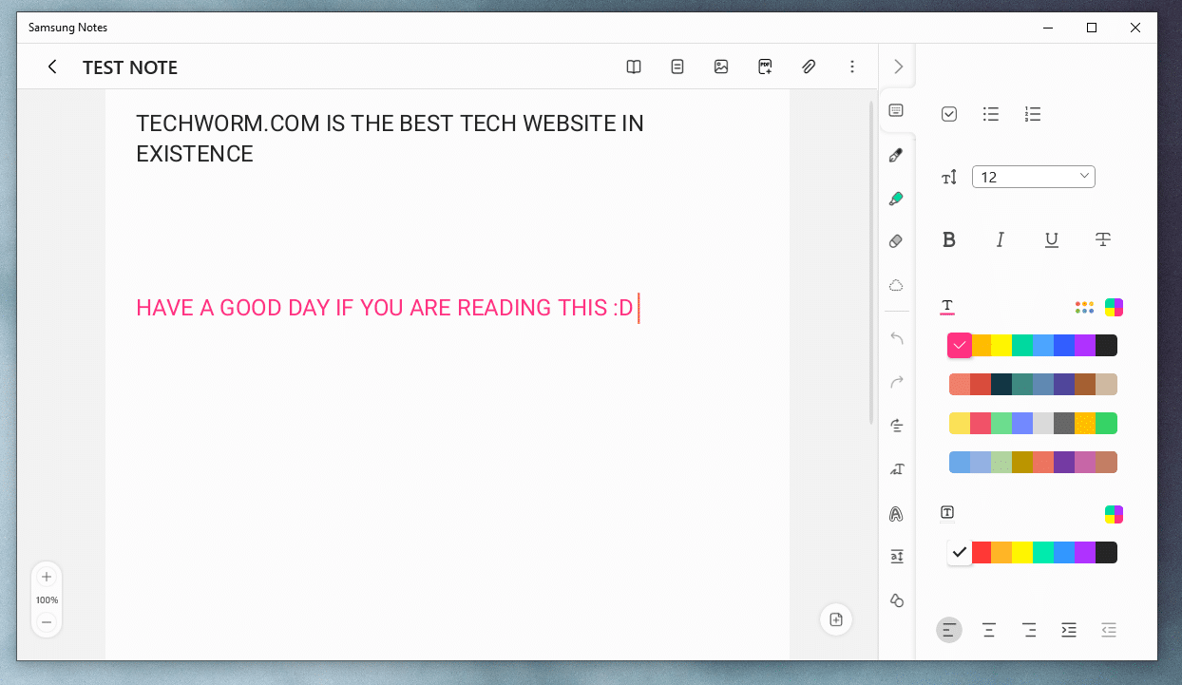Pick the yellow text color swatch in top row
This screenshot has width=1182, height=685.
click(1001, 346)
